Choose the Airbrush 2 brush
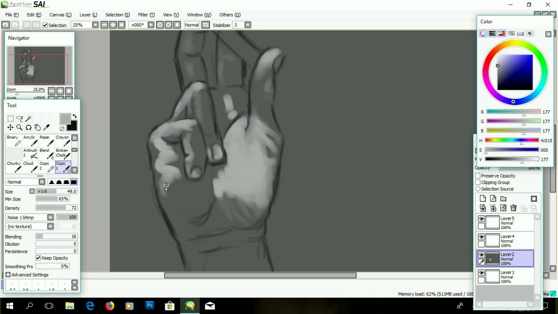Screen dimensions: 558x314 (x=31, y=154)
